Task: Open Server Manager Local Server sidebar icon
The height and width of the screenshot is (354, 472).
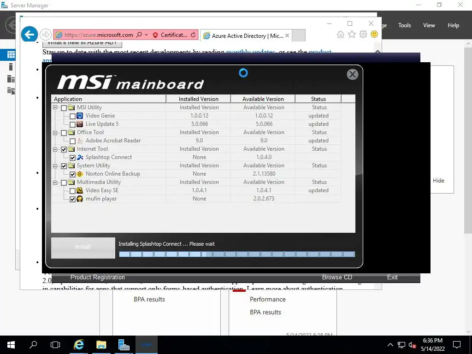Action: coord(11,67)
